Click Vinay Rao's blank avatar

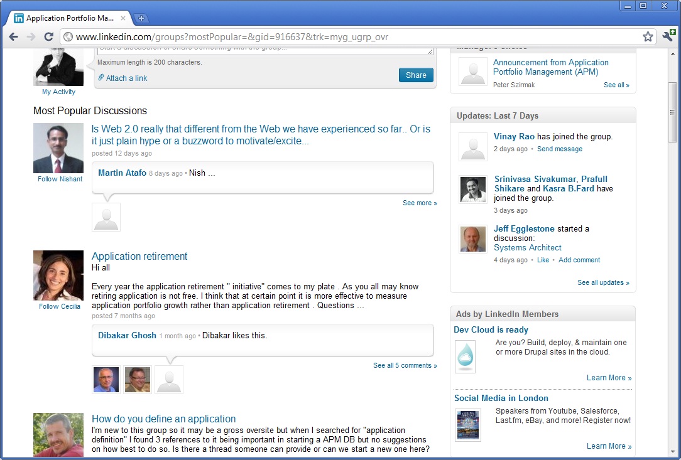pos(473,147)
